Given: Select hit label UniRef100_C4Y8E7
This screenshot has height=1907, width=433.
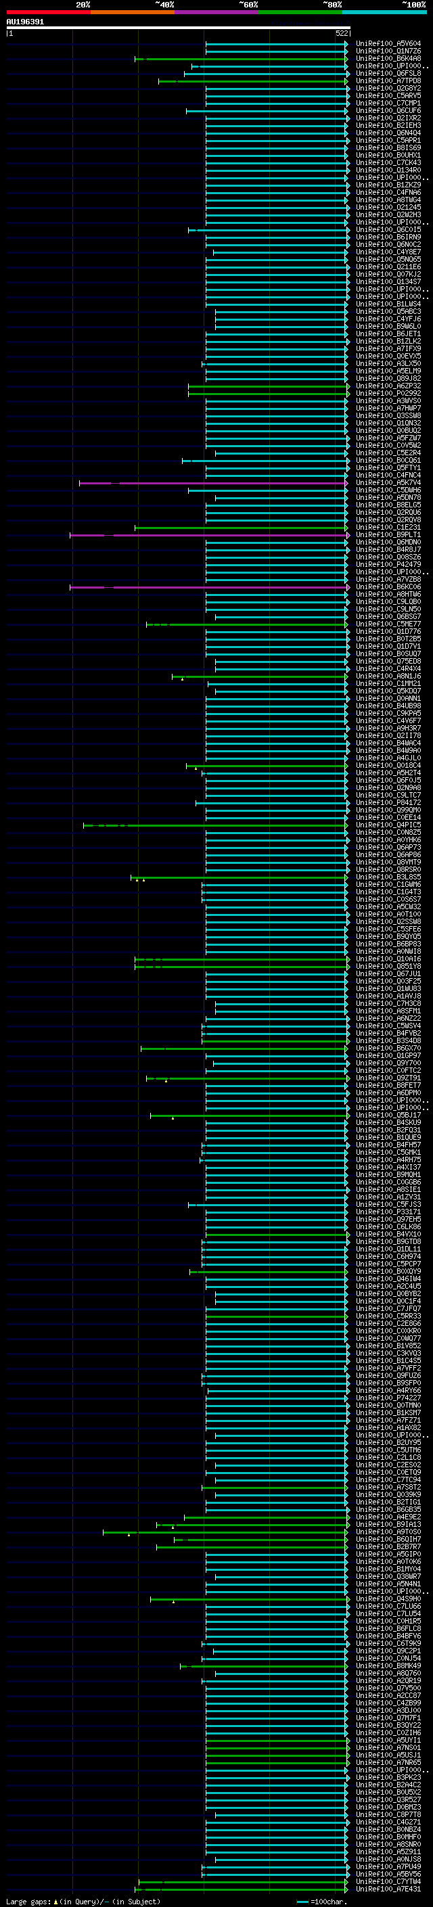Looking at the screenshot, I should [x=388, y=252].
